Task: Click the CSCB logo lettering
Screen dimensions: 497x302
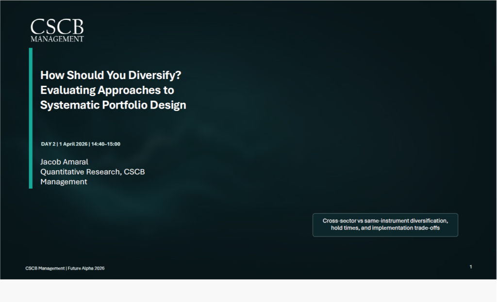Action: coord(57,27)
